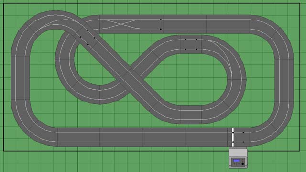Click the black sensor dot after crossover straight
This screenshot has width=306, height=172.
point(161,20)
